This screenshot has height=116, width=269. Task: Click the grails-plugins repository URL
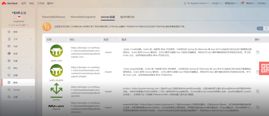(85, 72)
